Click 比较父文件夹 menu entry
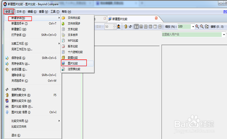Viewport: 227px width, 139px height. 32,126
